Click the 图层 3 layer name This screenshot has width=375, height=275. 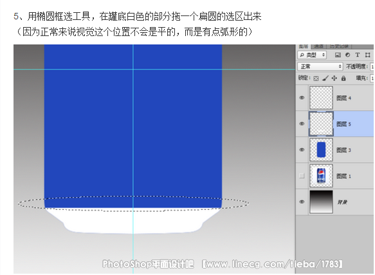(x=343, y=150)
